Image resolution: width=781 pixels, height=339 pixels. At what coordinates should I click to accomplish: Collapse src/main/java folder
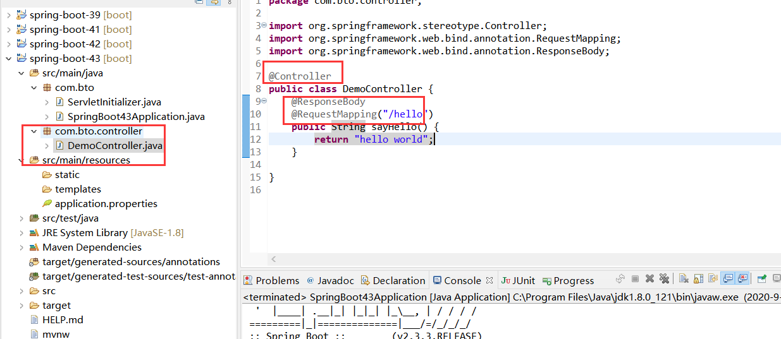coord(21,73)
